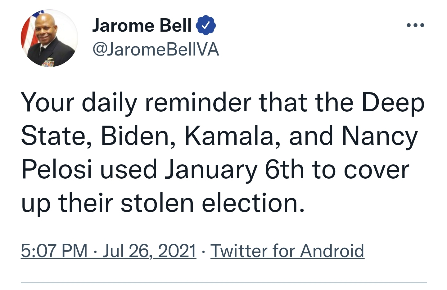
Task: Click the horizontal divider below the tweet
Action: 224,283
